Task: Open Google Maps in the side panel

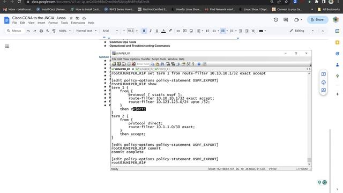Action: 337,76
